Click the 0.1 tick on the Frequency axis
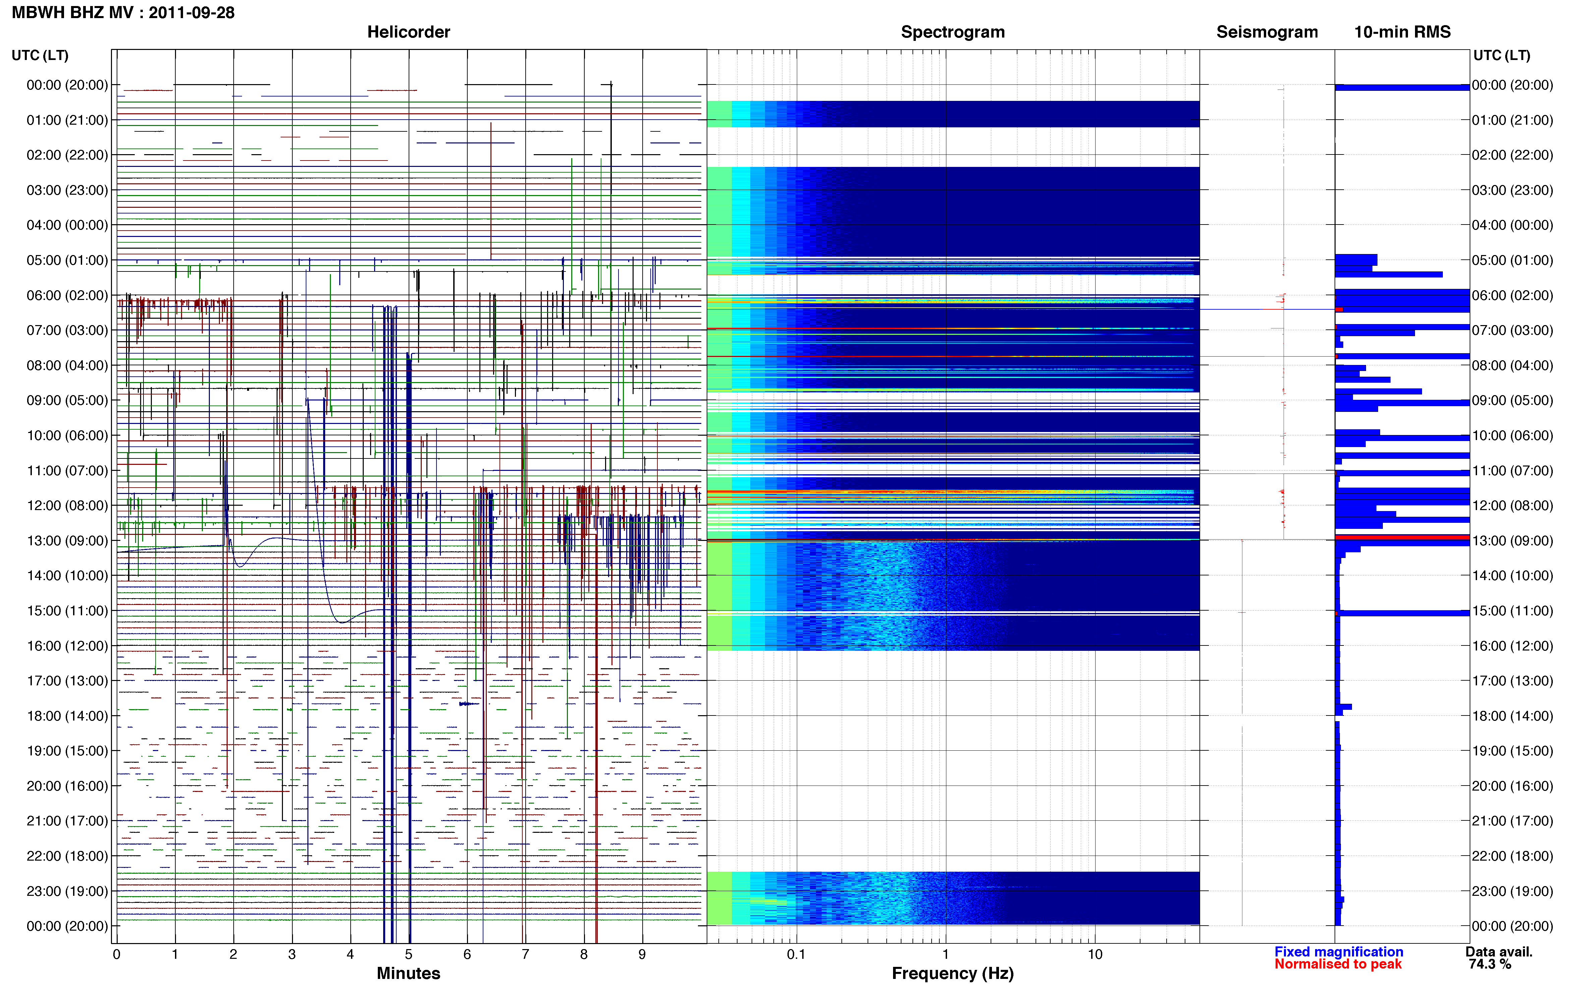The width and height of the screenshot is (1589, 993). pyautogui.click(x=796, y=954)
